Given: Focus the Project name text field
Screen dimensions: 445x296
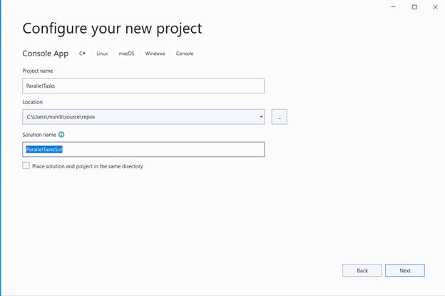Looking at the screenshot, I should (x=143, y=86).
